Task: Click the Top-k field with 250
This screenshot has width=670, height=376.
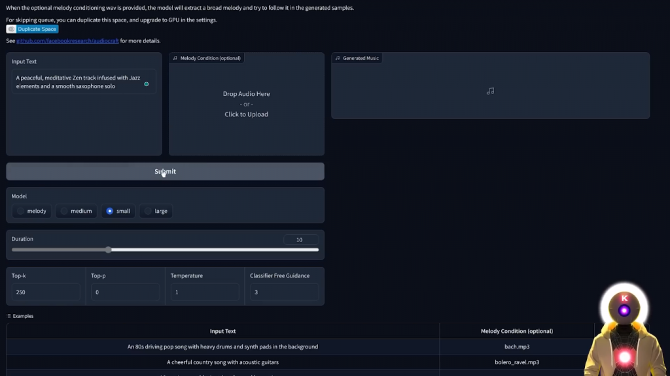Action: 46,292
